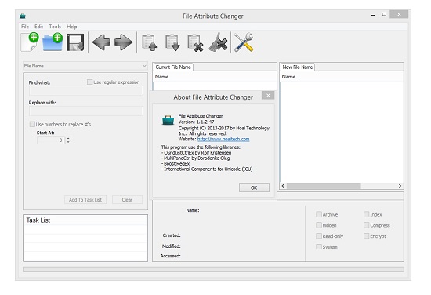Move task down with clipboard down-arrow icon
The image size is (431, 295).
pos(172,42)
